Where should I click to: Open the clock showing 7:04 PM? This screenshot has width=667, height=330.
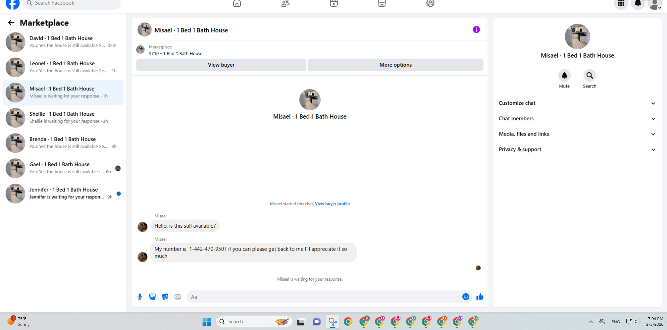654,322
